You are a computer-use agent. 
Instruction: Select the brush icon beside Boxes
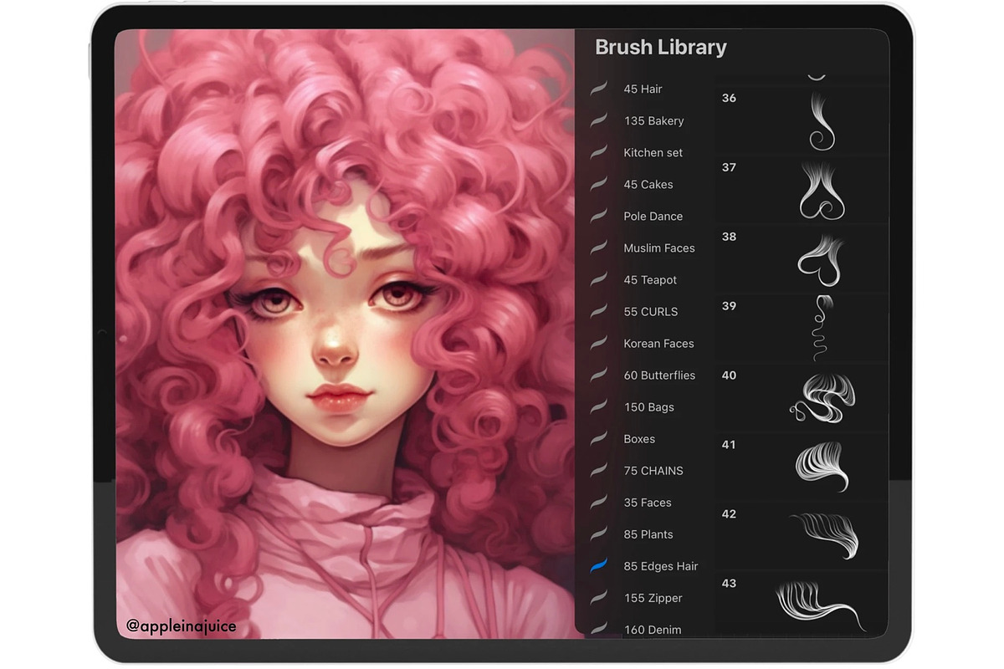[599, 438]
